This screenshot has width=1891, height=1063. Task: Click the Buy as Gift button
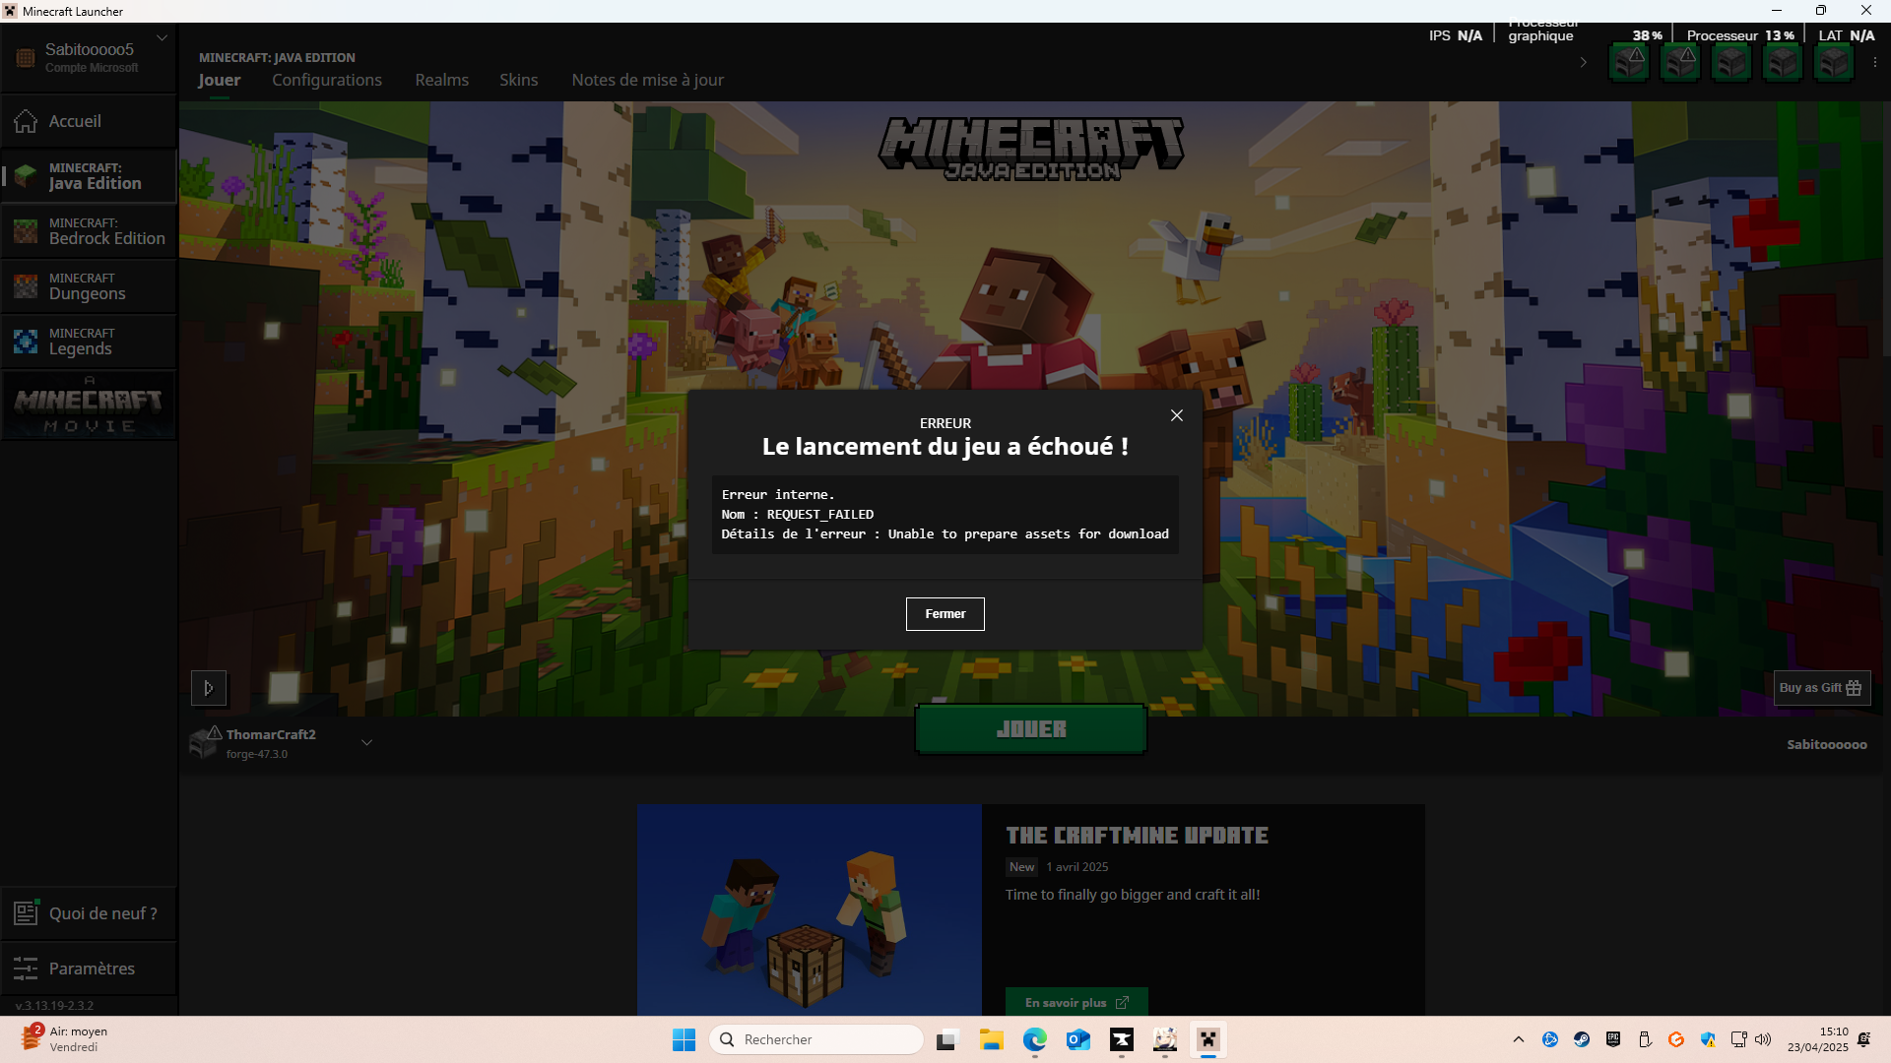point(1821,688)
